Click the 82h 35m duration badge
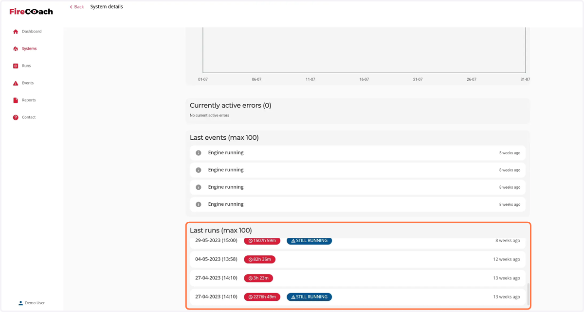 (x=259, y=260)
